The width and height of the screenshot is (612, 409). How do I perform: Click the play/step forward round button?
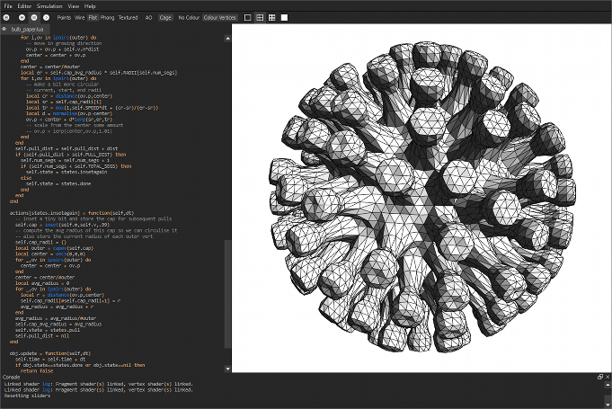tap(45, 17)
